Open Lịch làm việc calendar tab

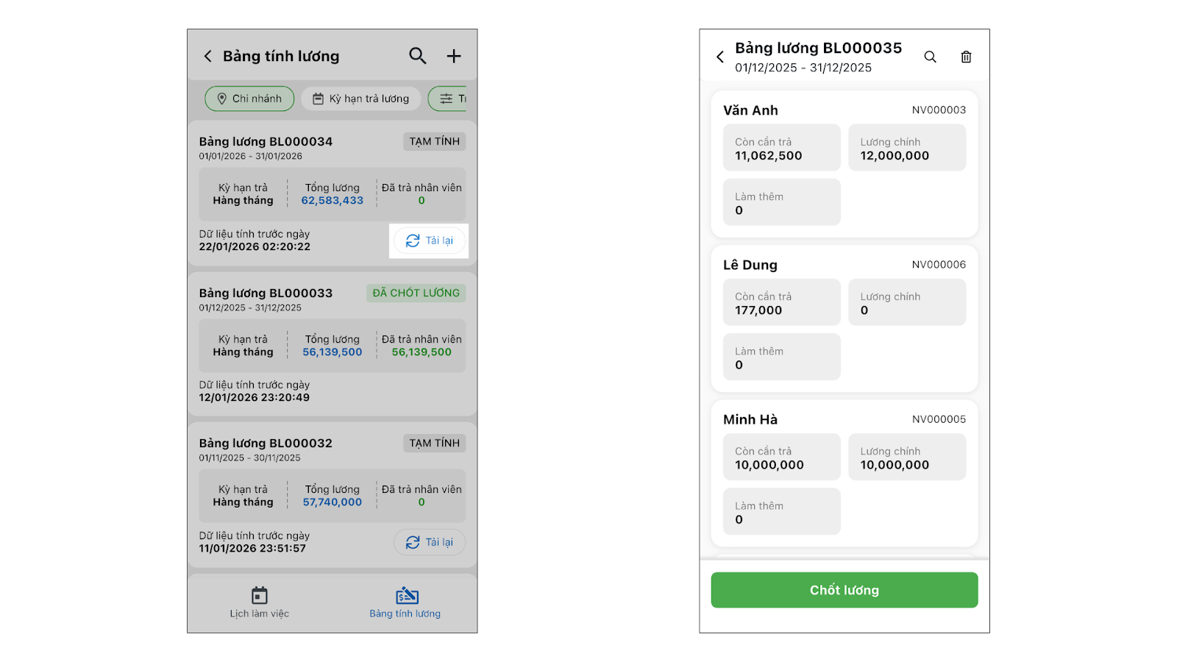pos(259,602)
